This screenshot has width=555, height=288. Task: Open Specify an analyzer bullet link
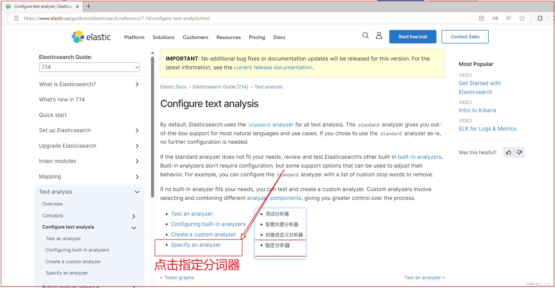pyautogui.click(x=196, y=245)
